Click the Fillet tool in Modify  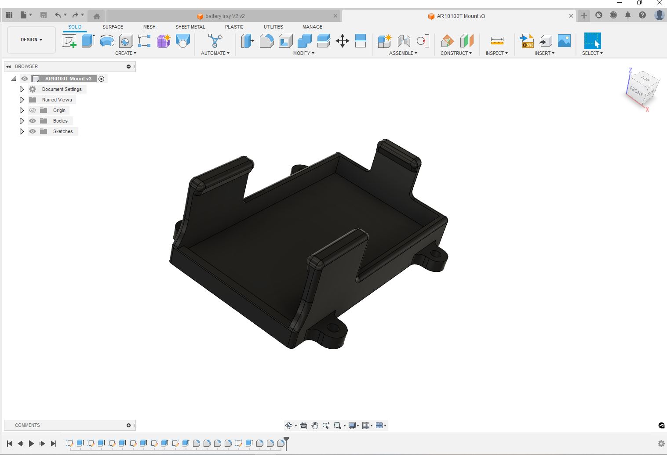tap(266, 41)
